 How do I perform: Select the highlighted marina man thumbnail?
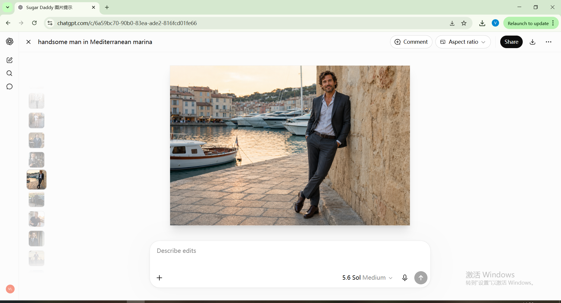click(37, 180)
